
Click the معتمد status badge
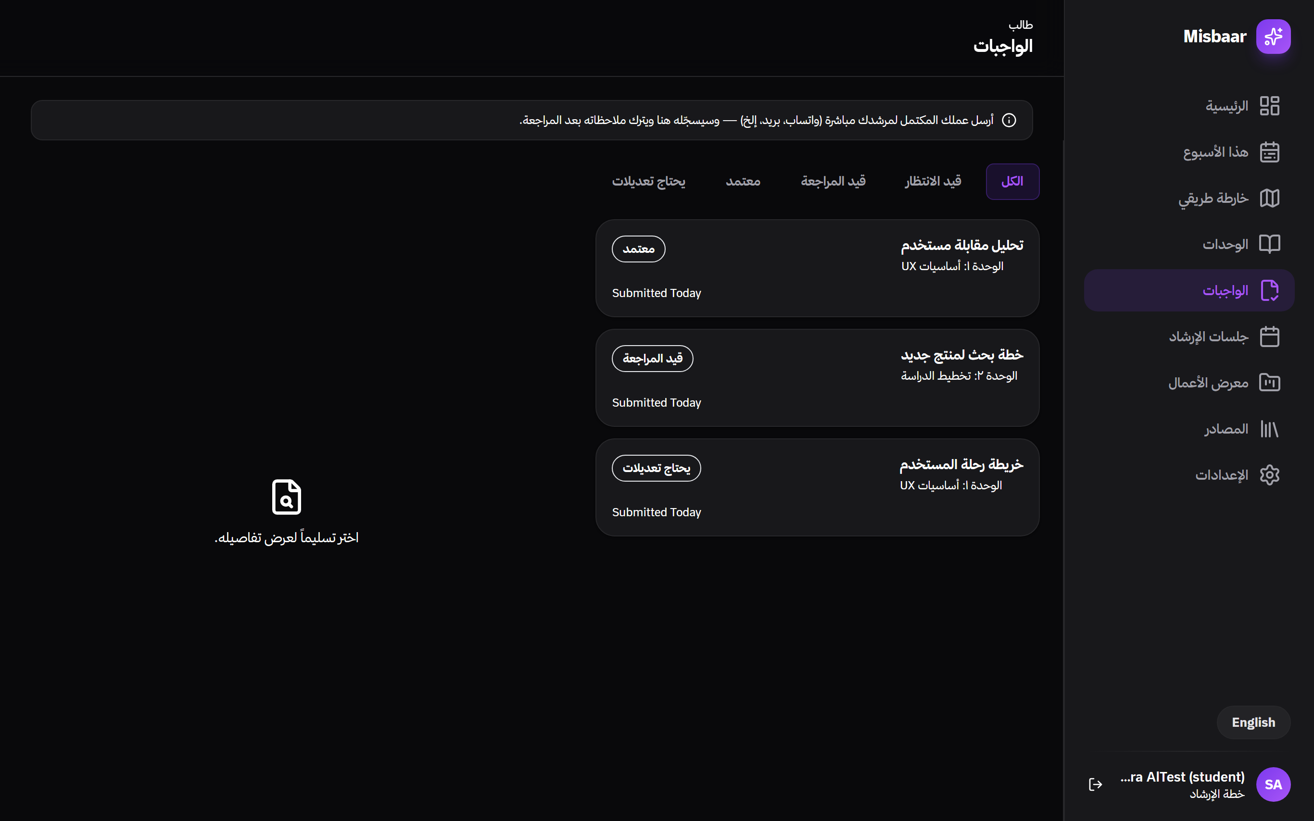[x=638, y=249]
